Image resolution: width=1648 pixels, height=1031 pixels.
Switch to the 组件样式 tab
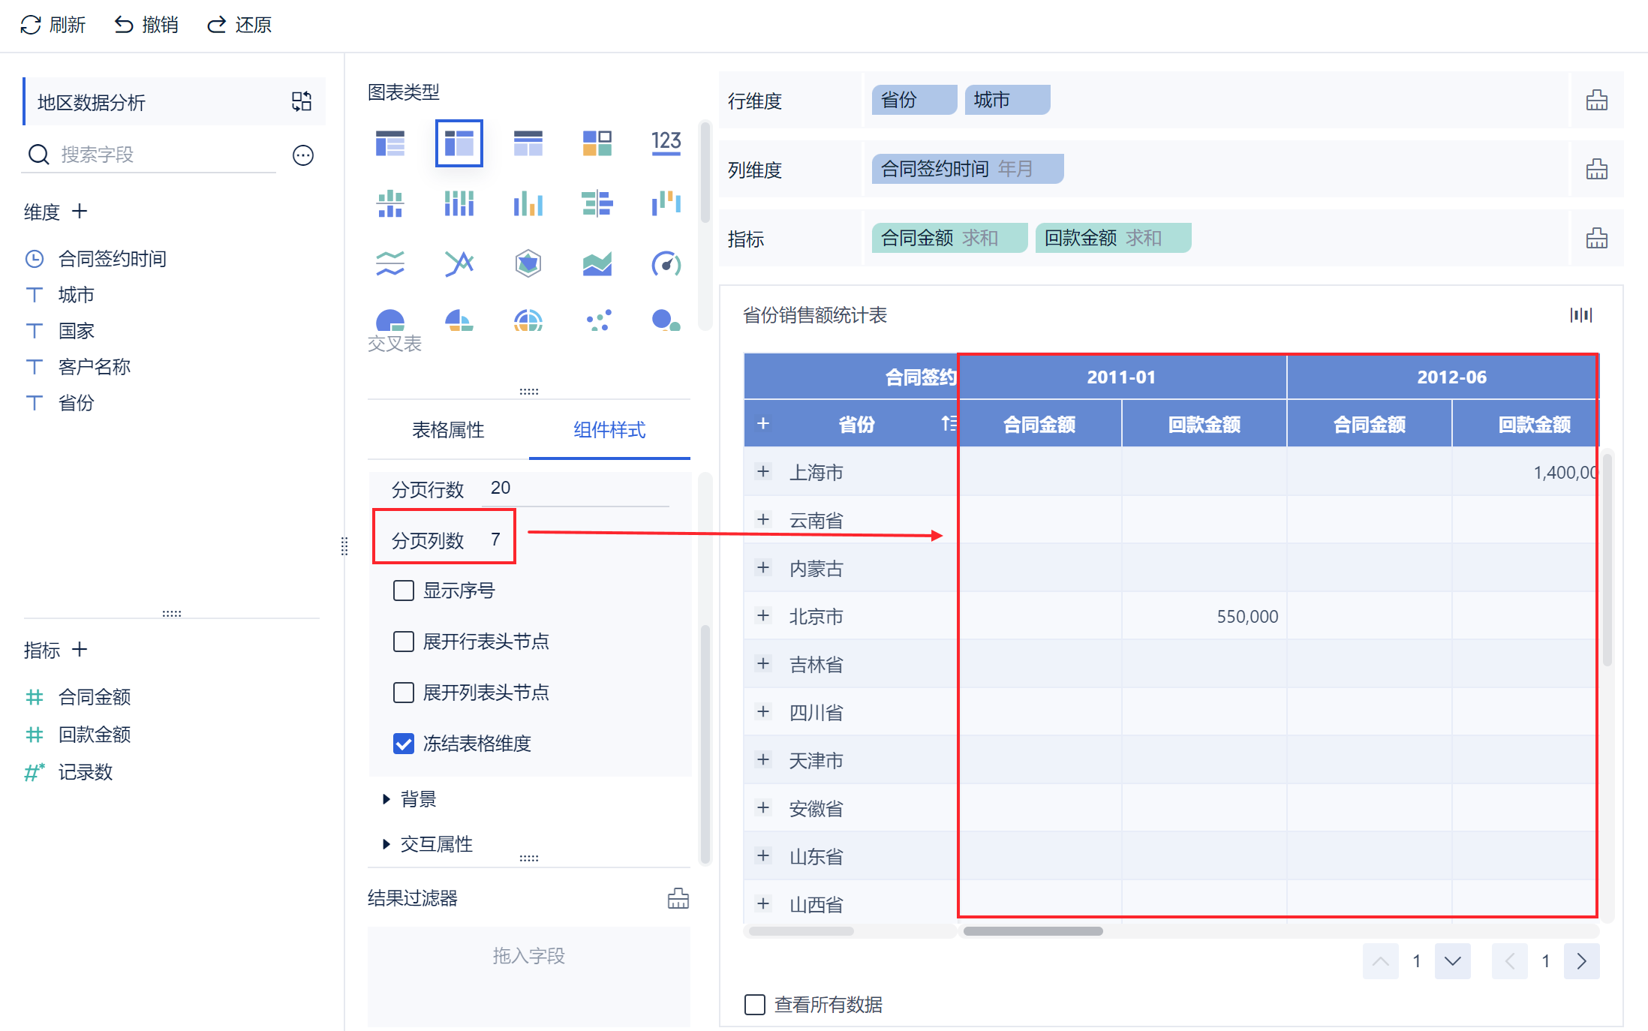click(609, 430)
